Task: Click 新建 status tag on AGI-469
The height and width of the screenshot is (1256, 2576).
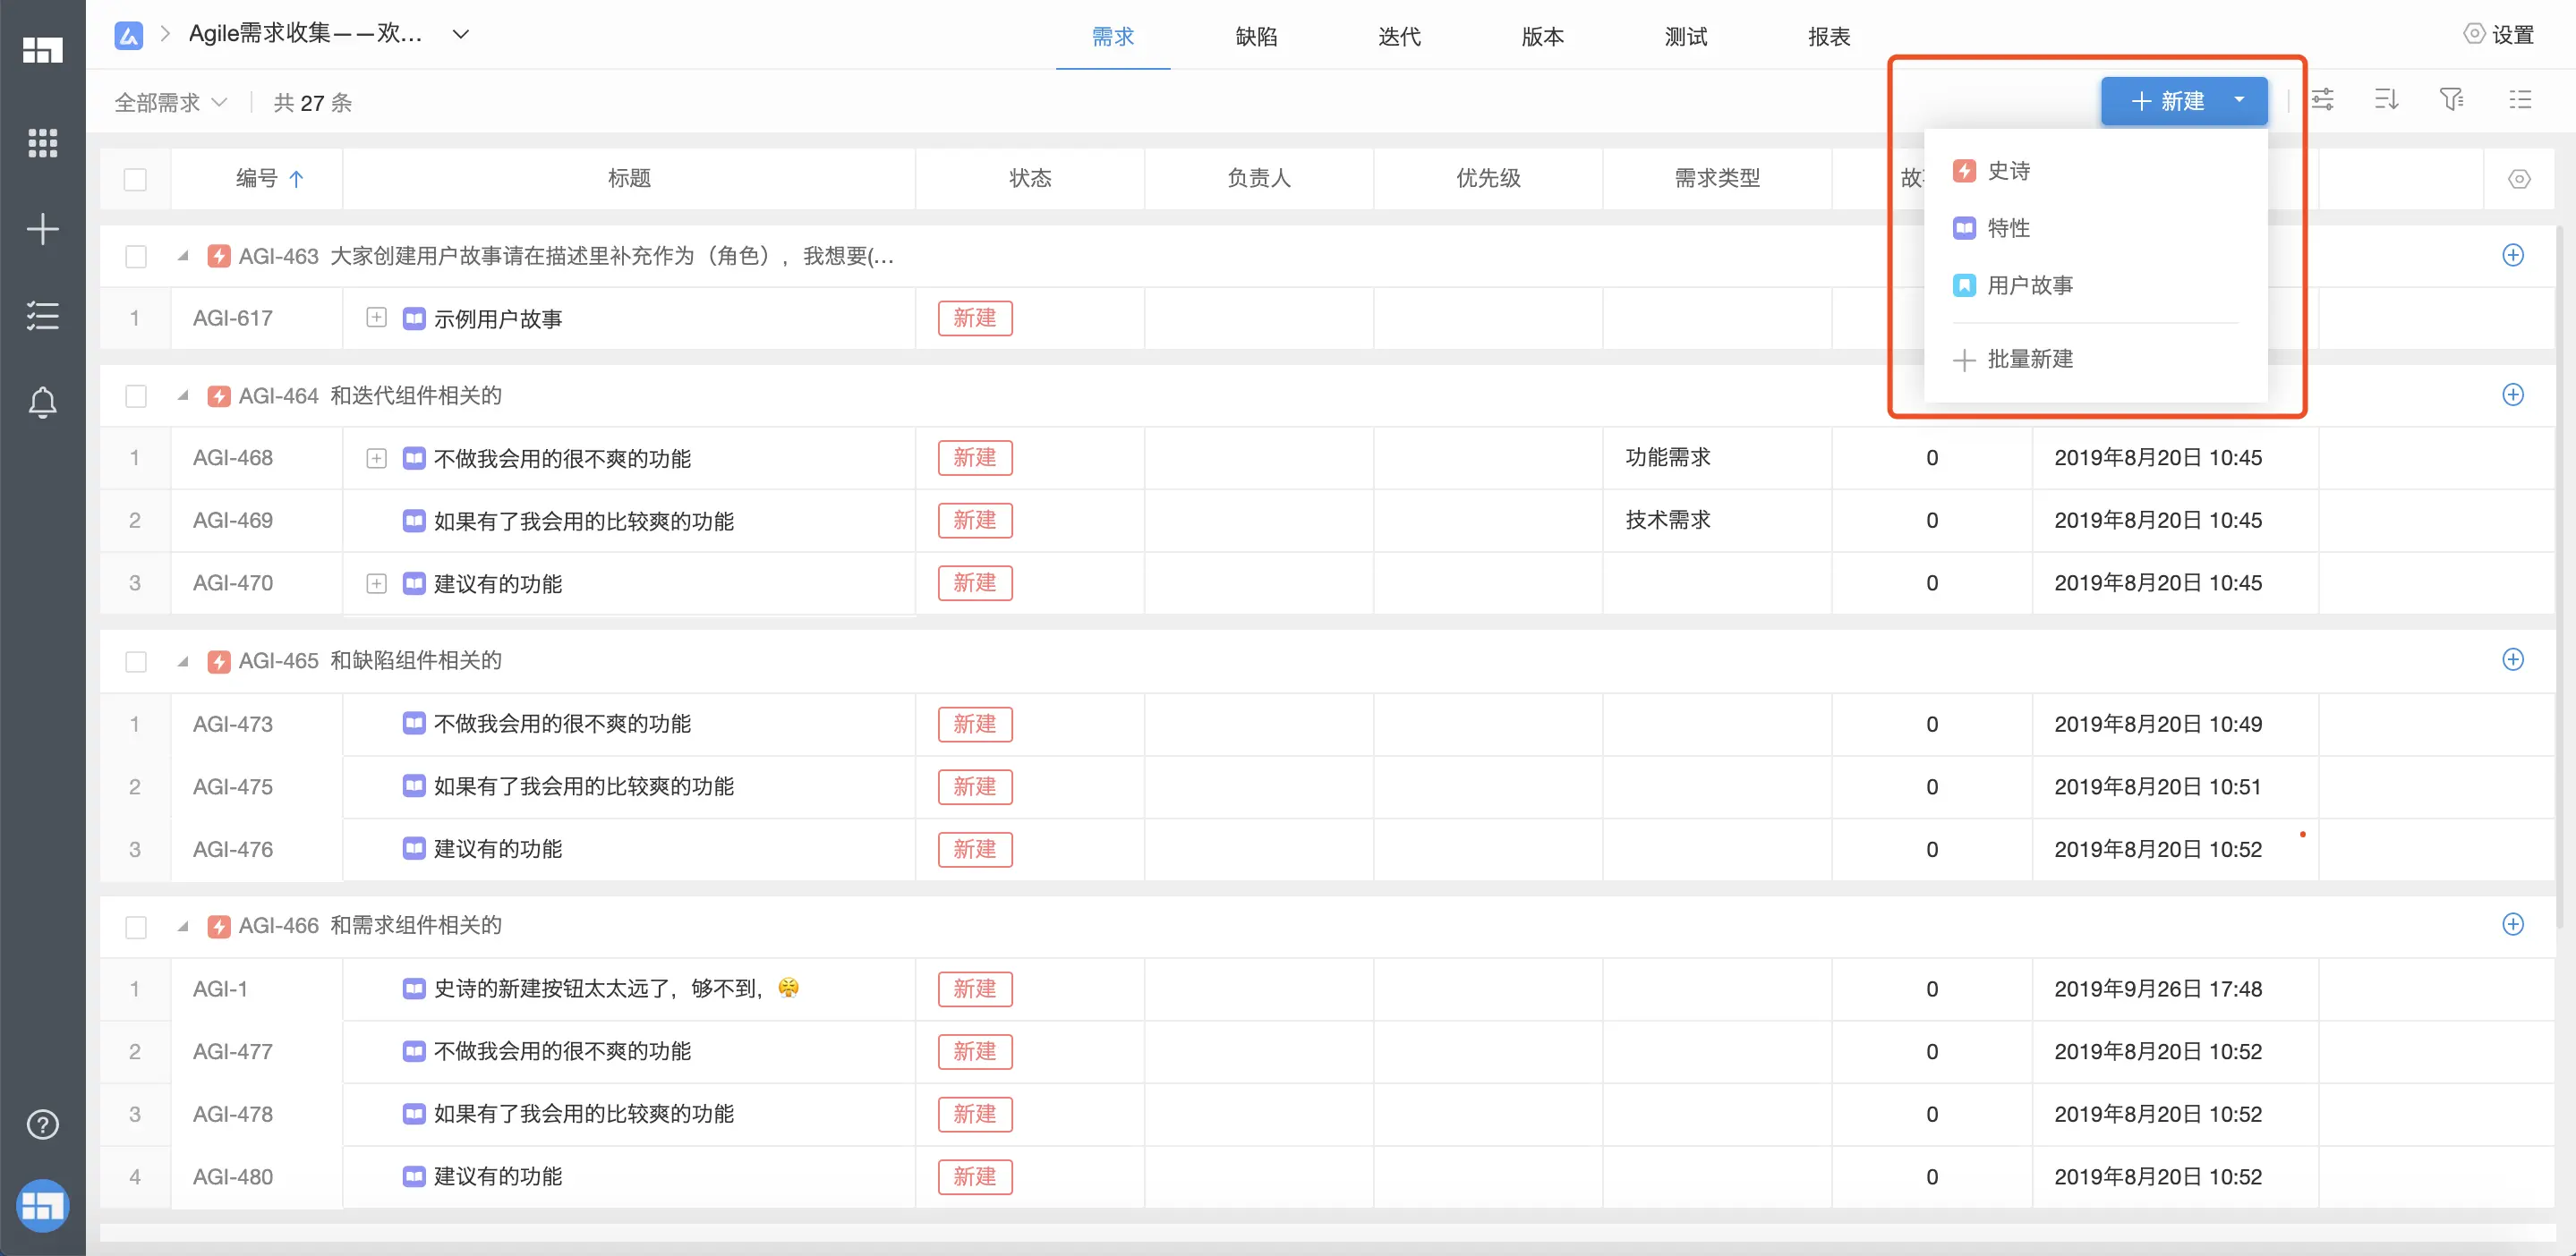Action: [974, 521]
